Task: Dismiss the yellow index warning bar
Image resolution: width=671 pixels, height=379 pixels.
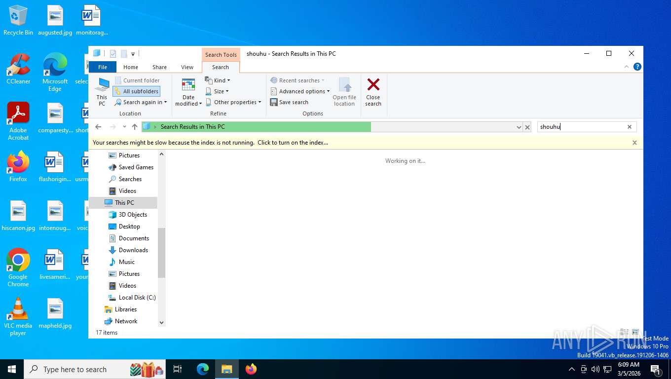Action: coord(634,143)
